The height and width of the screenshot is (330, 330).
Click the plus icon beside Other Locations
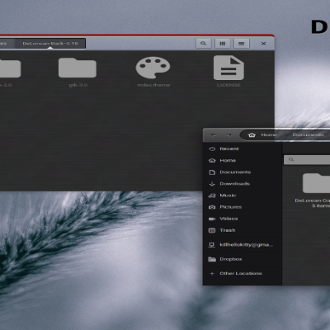(212, 274)
